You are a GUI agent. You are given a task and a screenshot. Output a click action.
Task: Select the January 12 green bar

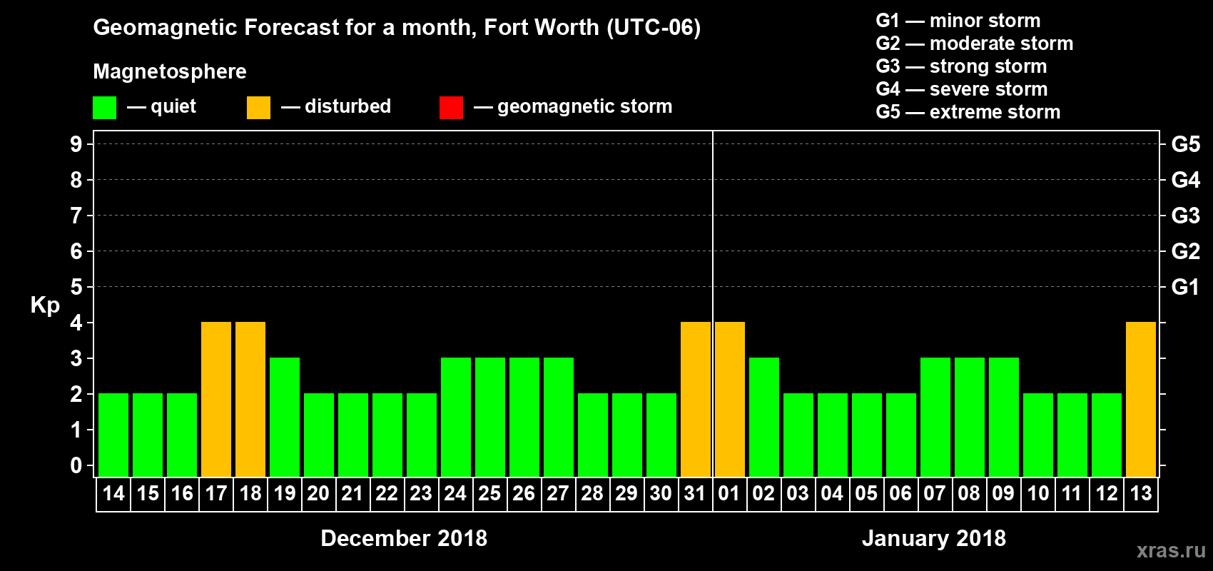coord(1107,435)
